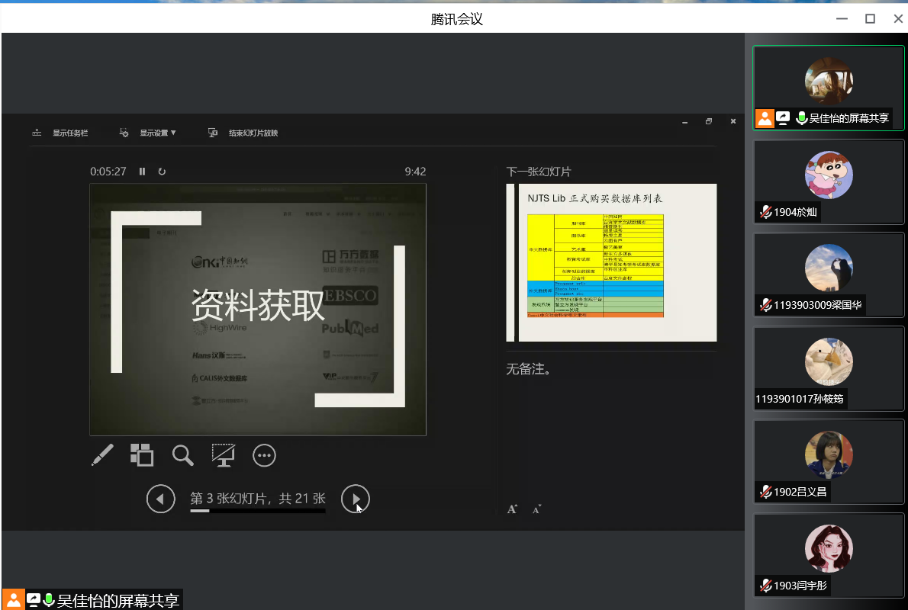Viewport: 908px width, 610px height.
Task: Click 结束幻灯片放映 to end slideshow
Action: [x=244, y=133]
